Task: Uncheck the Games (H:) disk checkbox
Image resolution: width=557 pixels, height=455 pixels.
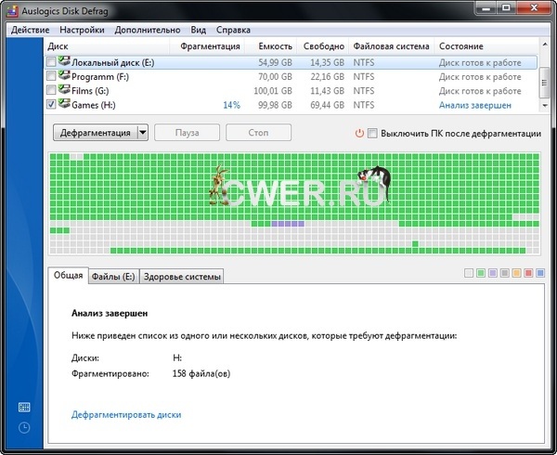Action: pos(51,106)
